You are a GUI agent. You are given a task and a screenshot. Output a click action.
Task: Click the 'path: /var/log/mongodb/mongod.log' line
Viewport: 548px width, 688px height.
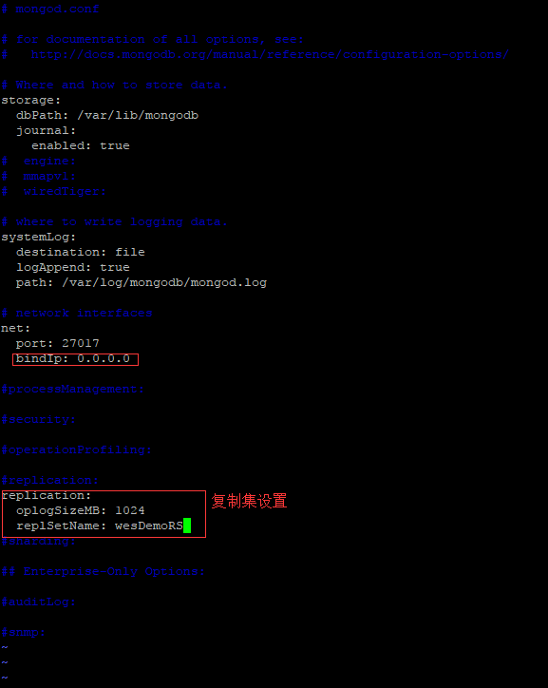coord(142,282)
